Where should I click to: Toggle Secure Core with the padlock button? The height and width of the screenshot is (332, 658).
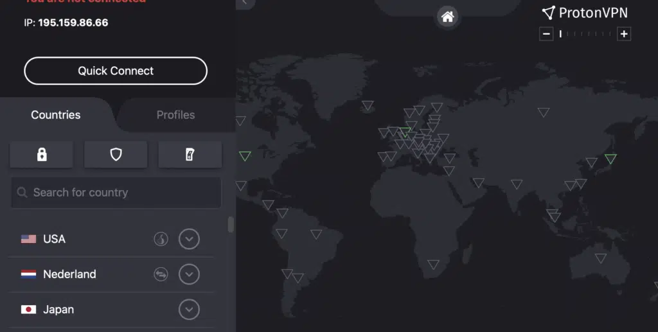click(x=42, y=154)
